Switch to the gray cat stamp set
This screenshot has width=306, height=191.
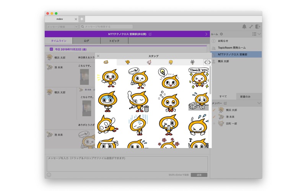pos(192,62)
